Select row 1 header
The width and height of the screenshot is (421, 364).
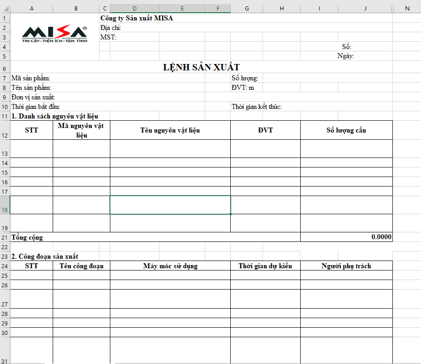coord(5,18)
